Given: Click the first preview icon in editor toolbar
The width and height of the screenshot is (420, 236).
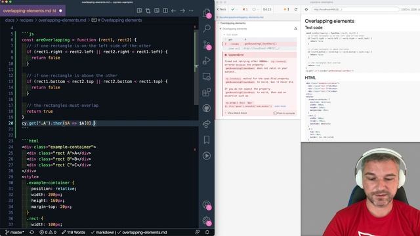Looking at the screenshot, I should click(x=139, y=10).
